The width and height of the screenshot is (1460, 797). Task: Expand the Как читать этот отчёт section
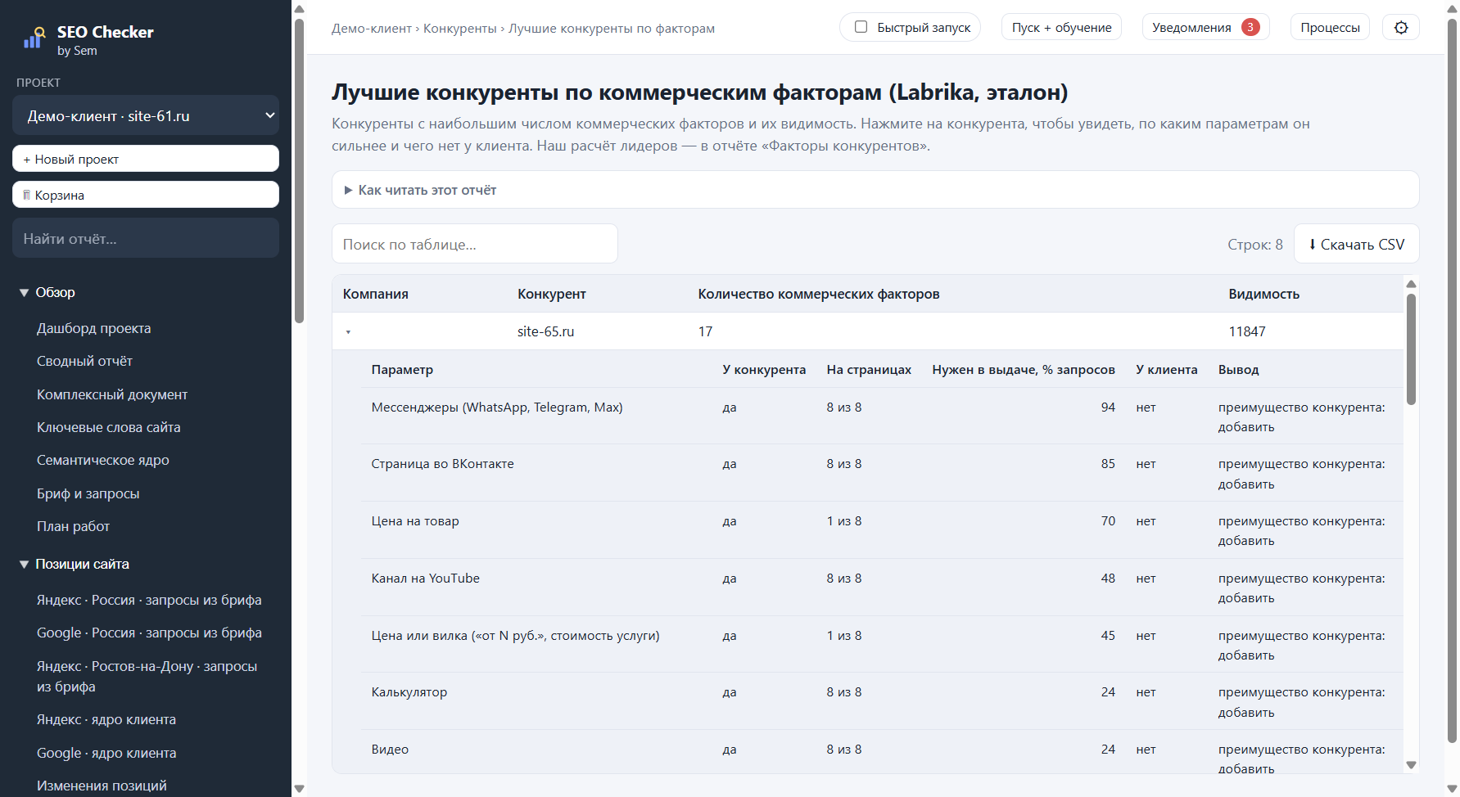coord(875,190)
